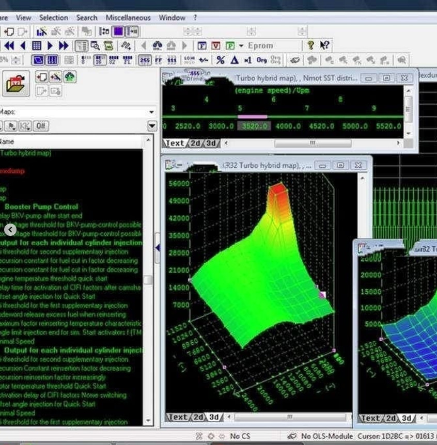Expand the Eprom toolbar dropdown arrow
This screenshot has width=437, height=445.
pos(242,46)
